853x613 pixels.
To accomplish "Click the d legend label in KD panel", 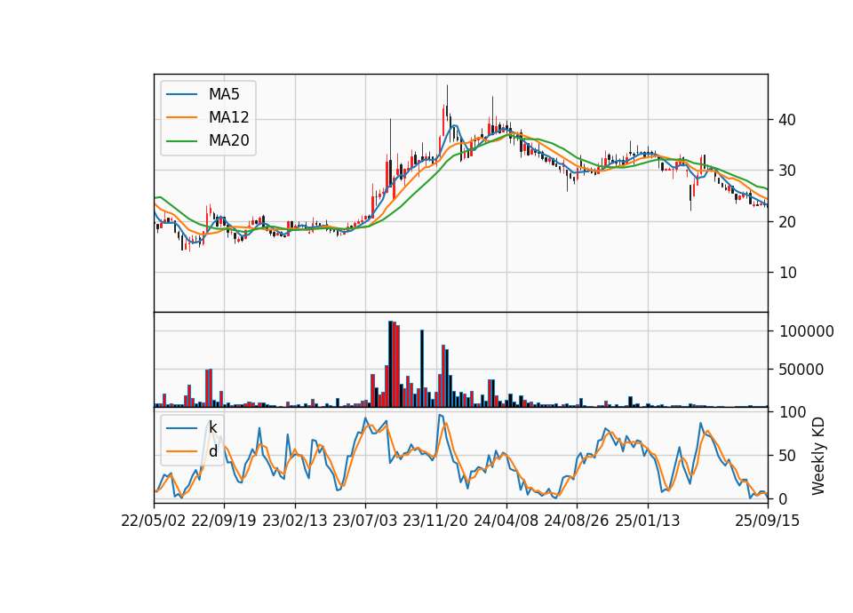I will click(212, 451).
